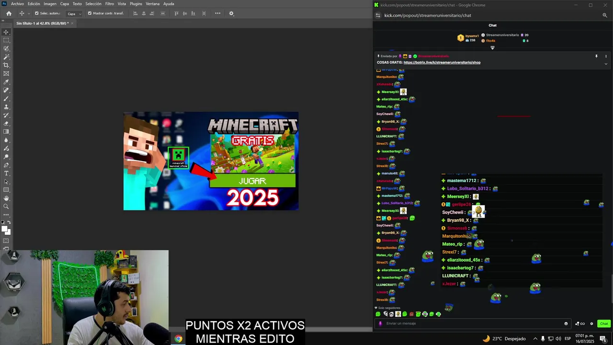Open the Edit Toolbar three-dots tool
Image resolution: width=613 pixels, height=345 pixels.
point(6,215)
